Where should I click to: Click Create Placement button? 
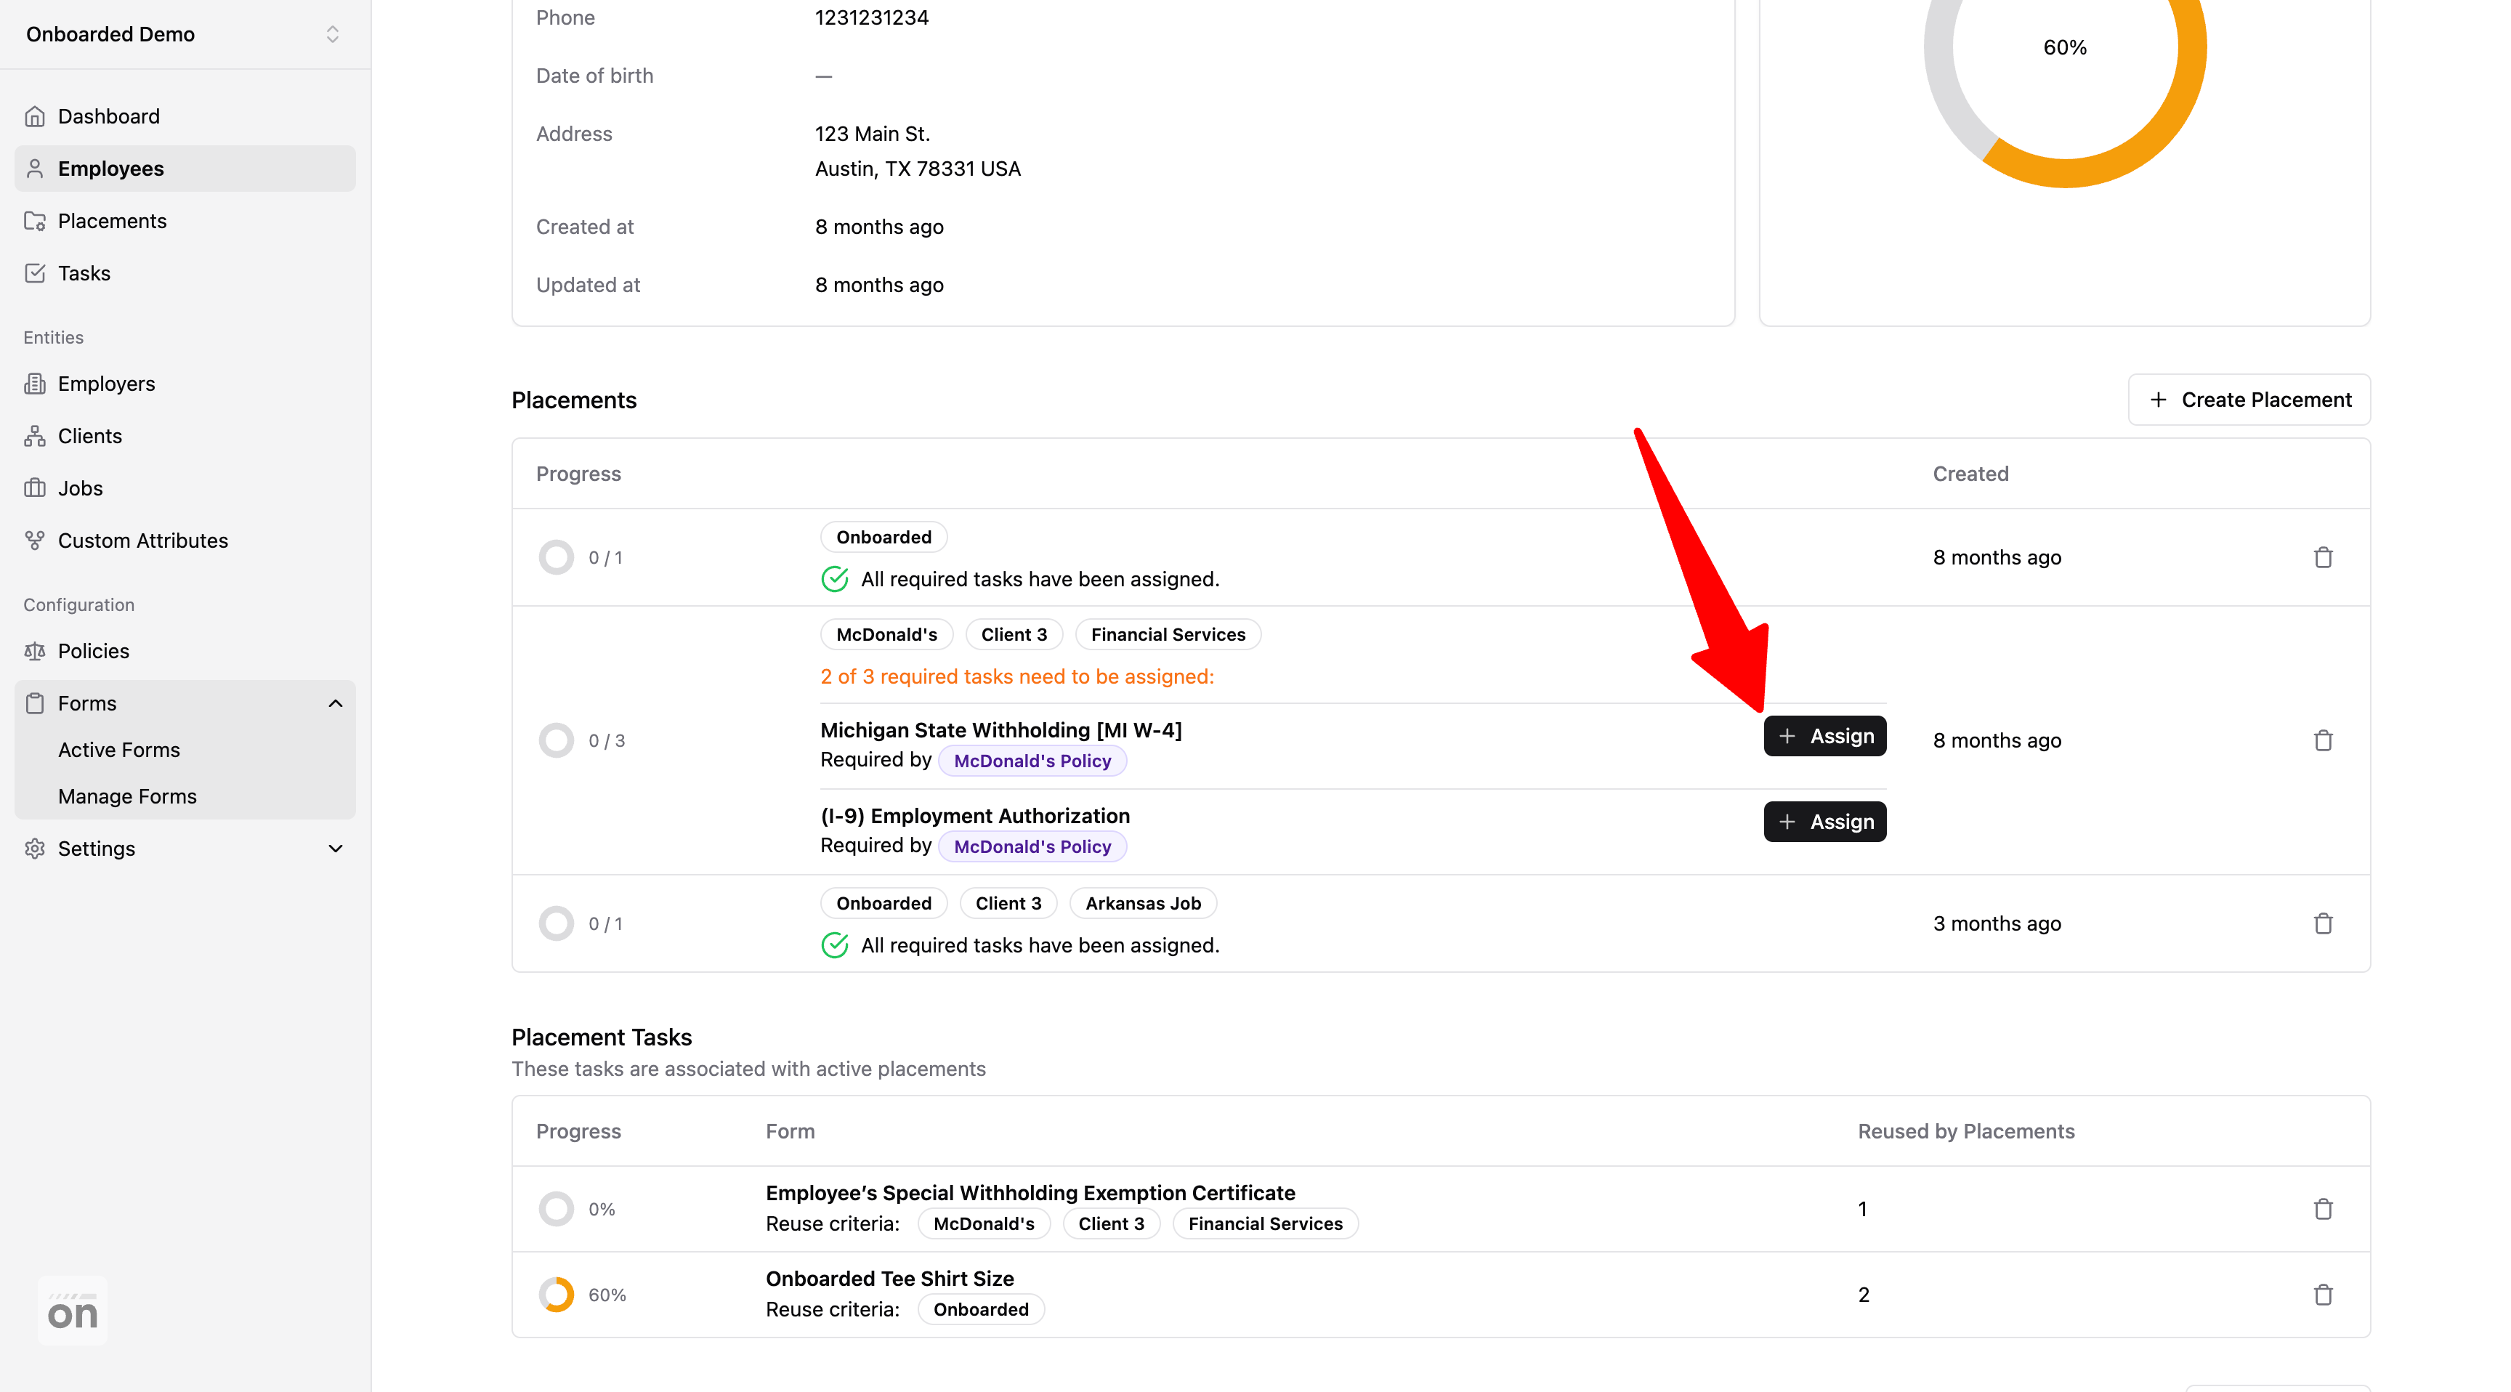click(x=2249, y=400)
